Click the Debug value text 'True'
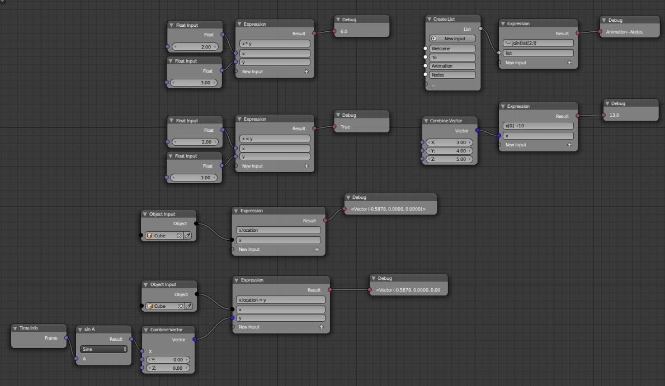The height and width of the screenshot is (386, 665). 345,127
